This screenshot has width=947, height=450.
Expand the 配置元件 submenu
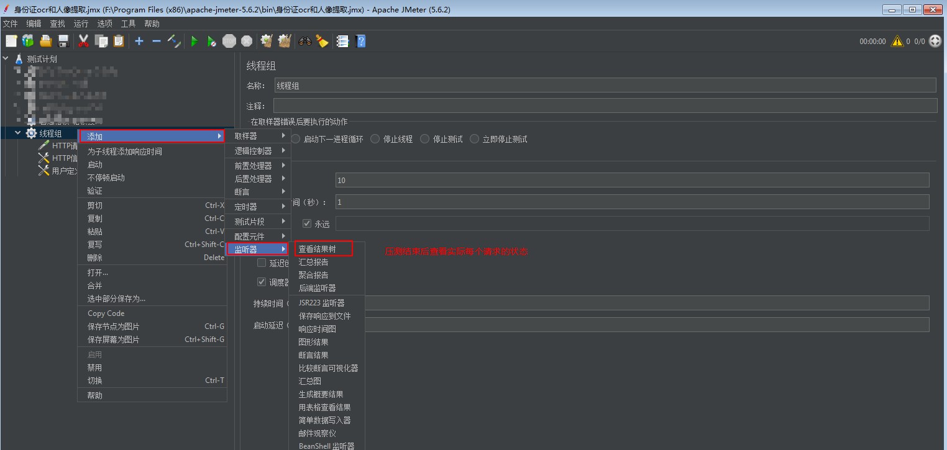coord(257,236)
